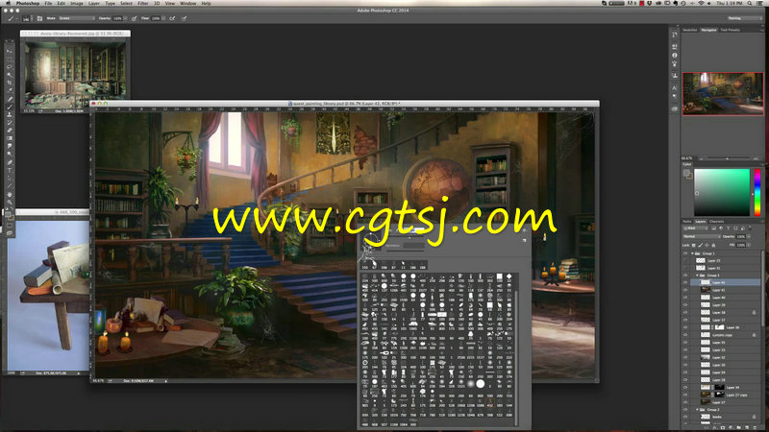This screenshot has width=769, height=432.
Task: Select the Eyedropper tool
Action: coord(10,90)
